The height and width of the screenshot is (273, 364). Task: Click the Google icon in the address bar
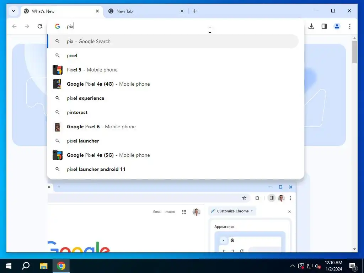point(57,26)
